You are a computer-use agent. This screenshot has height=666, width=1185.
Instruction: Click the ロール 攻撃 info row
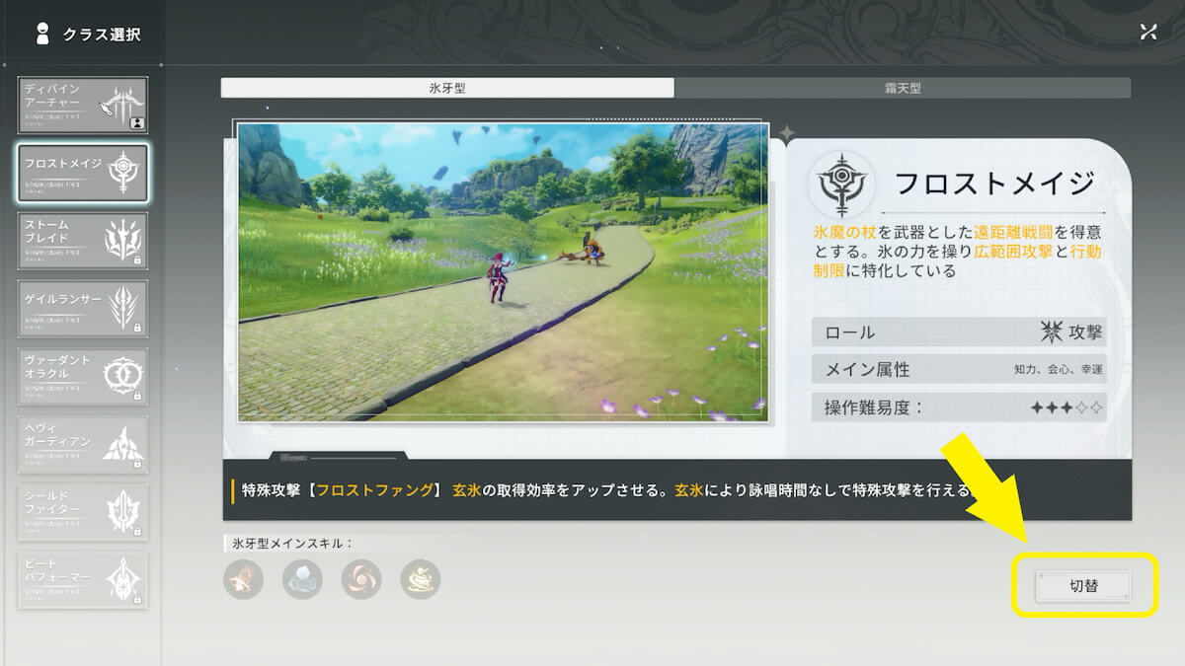pyautogui.click(x=959, y=333)
